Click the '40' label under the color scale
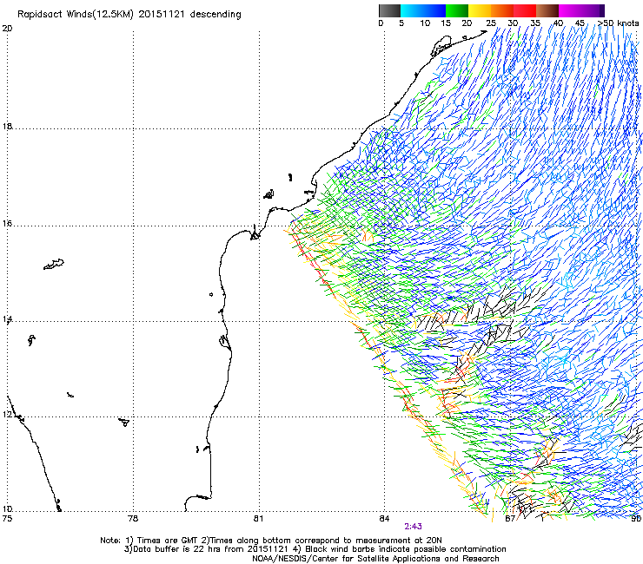Viewport: 643px width, 564px height. [x=558, y=23]
